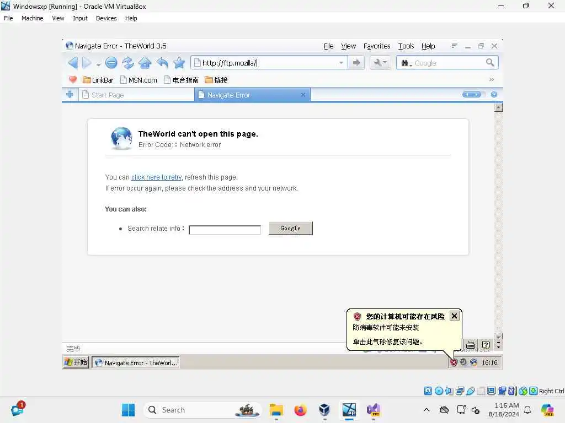Click the Google search button
This screenshot has width=565, height=423.
coord(290,229)
